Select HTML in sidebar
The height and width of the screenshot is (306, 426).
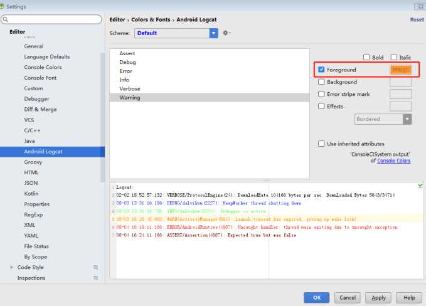31,172
